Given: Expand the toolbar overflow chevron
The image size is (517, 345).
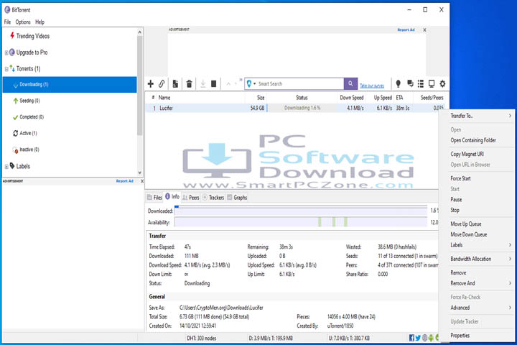Looking at the screenshot, I should click(241, 80).
